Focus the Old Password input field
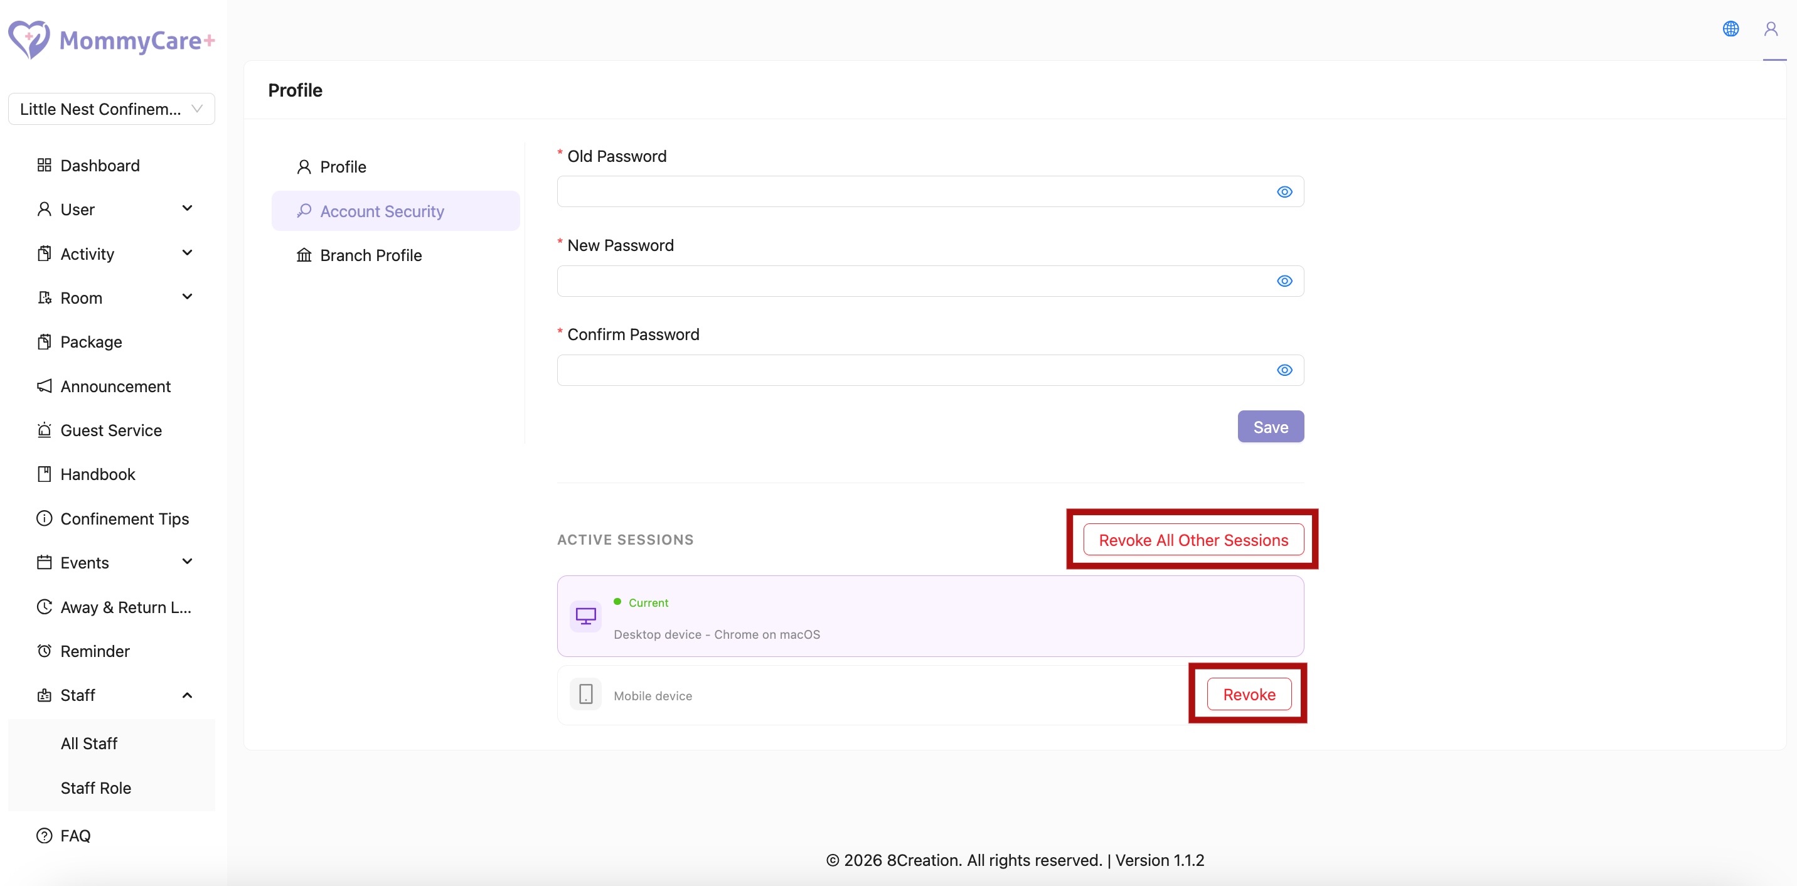1797x886 pixels. coord(914,192)
